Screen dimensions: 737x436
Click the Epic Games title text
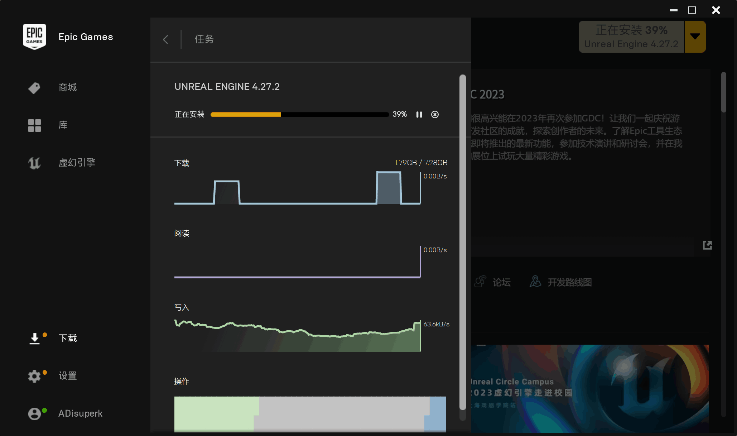(86, 37)
